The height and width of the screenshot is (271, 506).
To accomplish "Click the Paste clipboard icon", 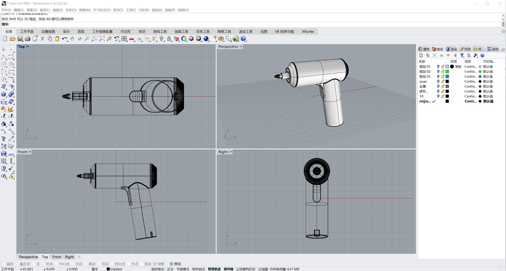I will click(57, 39).
